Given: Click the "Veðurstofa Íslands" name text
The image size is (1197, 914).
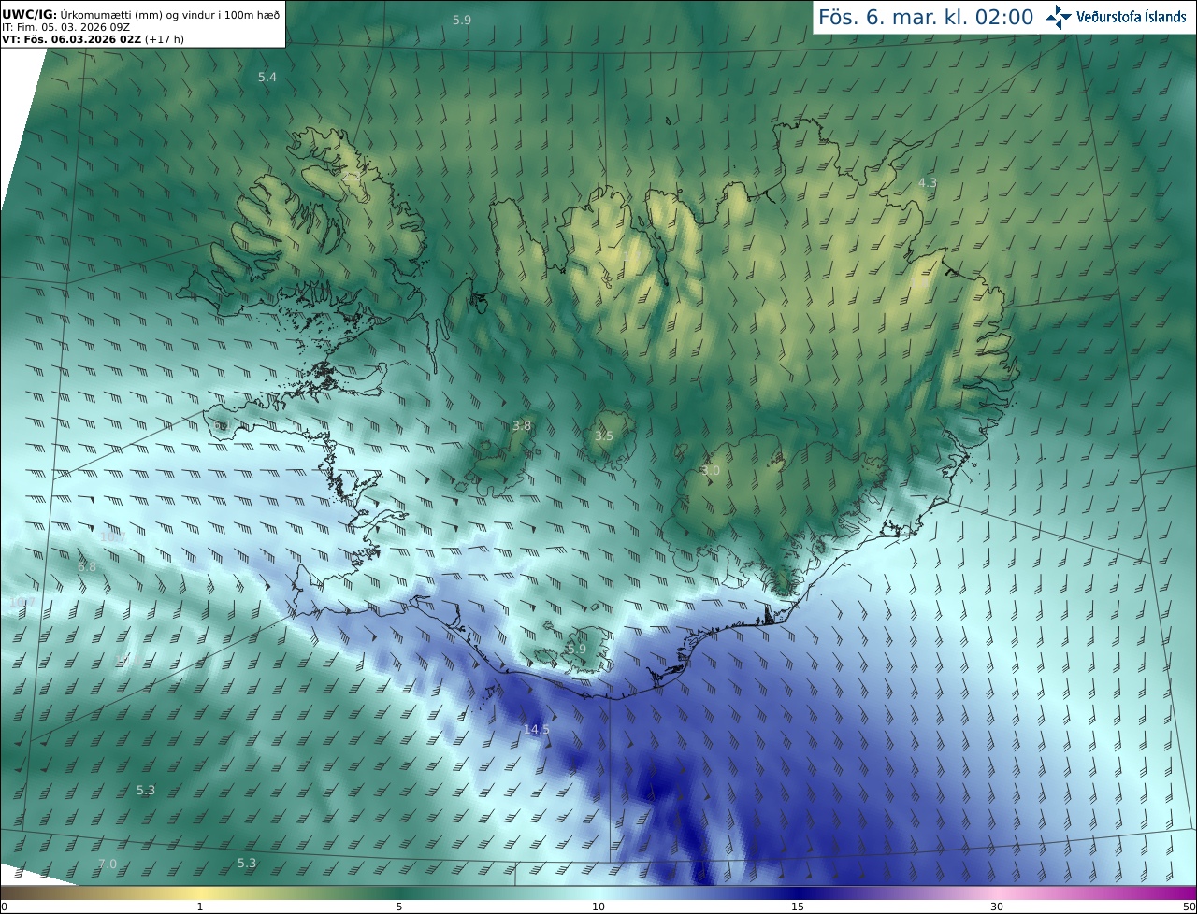Looking at the screenshot, I should pos(1132,17).
